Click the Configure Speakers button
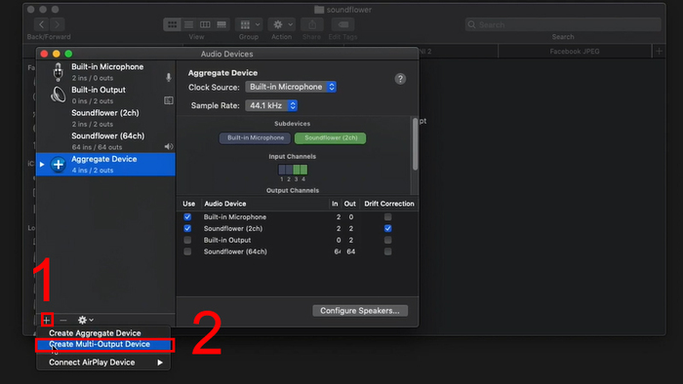 click(x=360, y=311)
